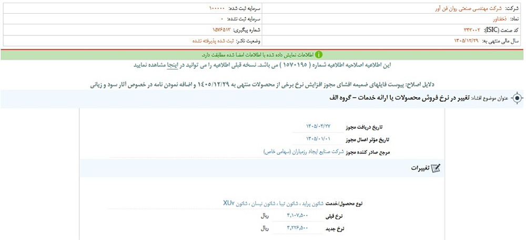Click the new rate value in نرخ جدید row
The image size is (526, 240).
297,229
